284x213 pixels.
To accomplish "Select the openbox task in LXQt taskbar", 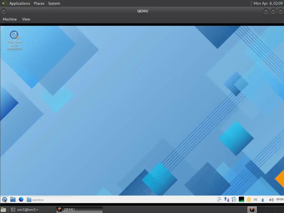I will click(35, 200).
